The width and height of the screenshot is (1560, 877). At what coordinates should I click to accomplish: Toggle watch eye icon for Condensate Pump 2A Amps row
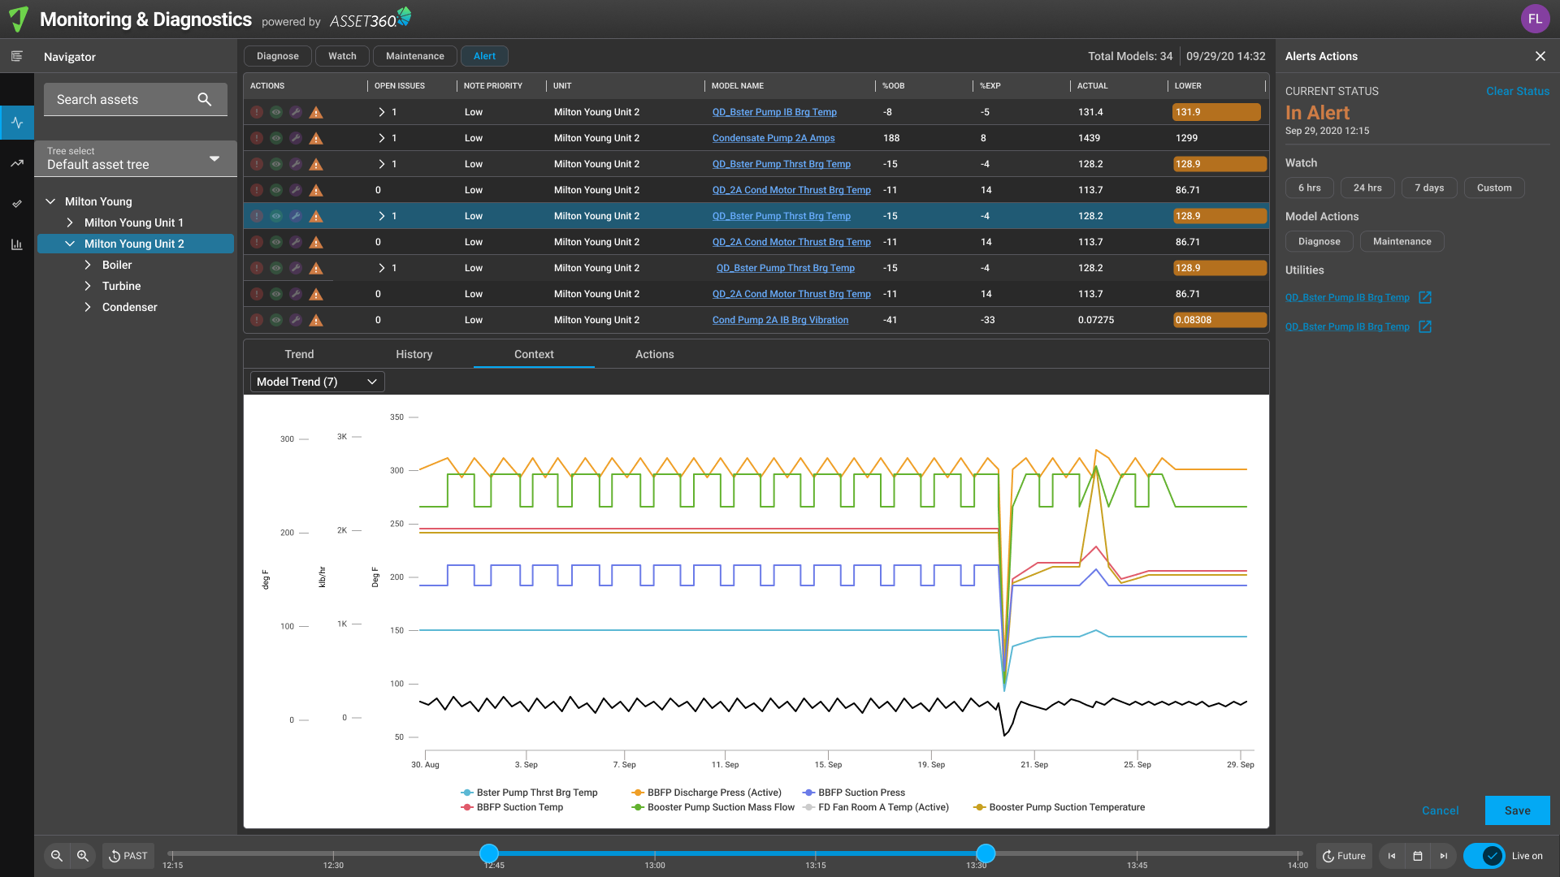(x=276, y=138)
